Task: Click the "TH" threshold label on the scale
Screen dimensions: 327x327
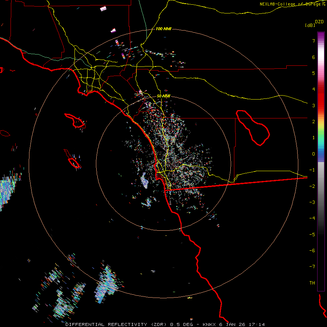Action: tap(312, 283)
